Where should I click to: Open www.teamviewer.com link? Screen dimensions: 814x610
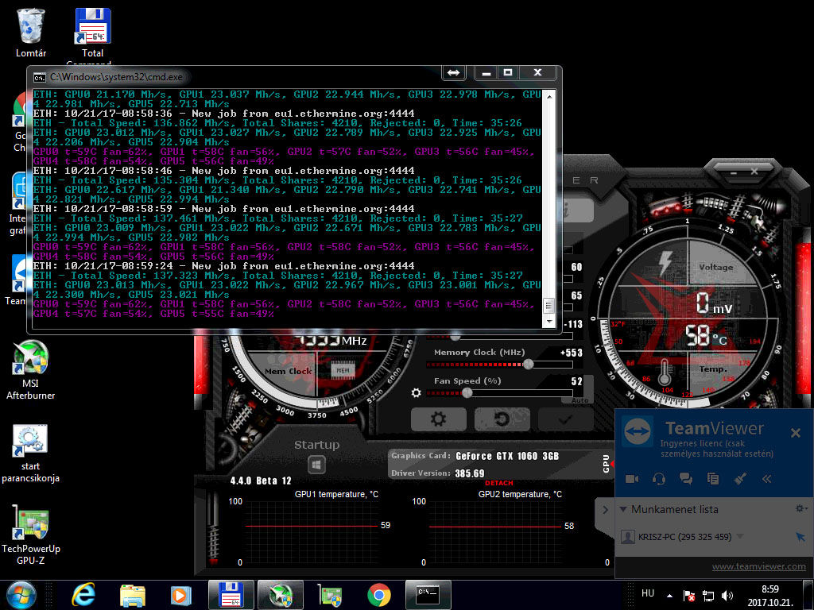pyautogui.click(x=758, y=566)
